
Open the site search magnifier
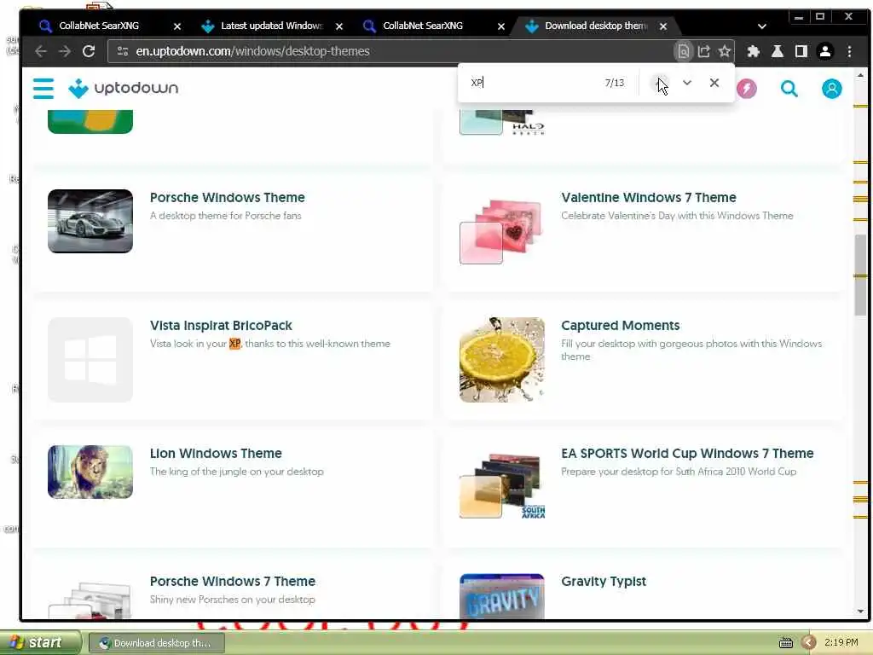coord(789,89)
